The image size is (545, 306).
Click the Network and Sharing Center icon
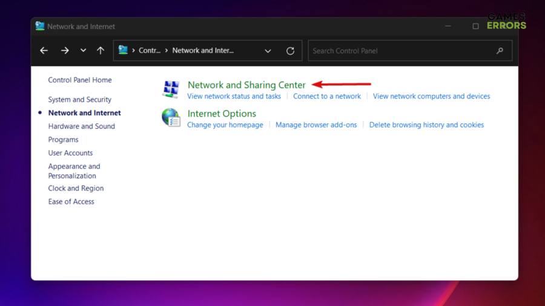(171, 89)
